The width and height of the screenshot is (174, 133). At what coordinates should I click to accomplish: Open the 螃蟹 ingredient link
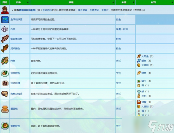pyautogui.click(x=144, y=102)
